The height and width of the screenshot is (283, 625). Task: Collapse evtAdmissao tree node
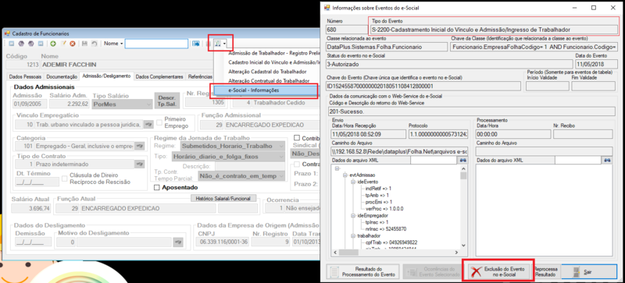[345, 175]
